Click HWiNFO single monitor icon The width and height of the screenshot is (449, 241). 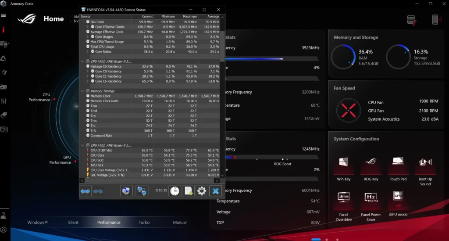126,191
